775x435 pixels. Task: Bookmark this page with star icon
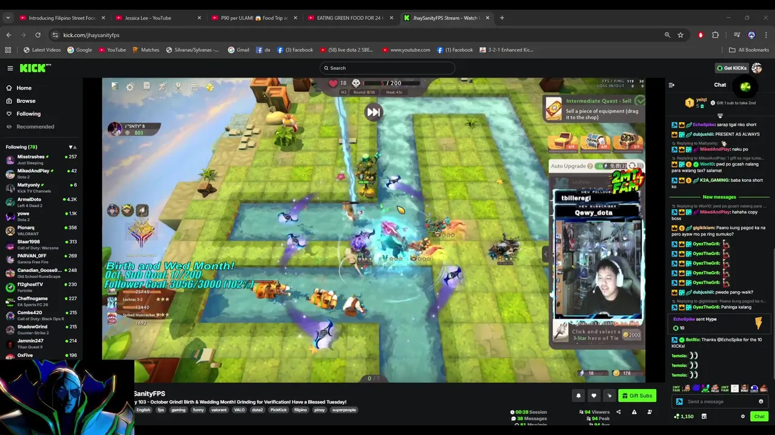[x=681, y=35]
